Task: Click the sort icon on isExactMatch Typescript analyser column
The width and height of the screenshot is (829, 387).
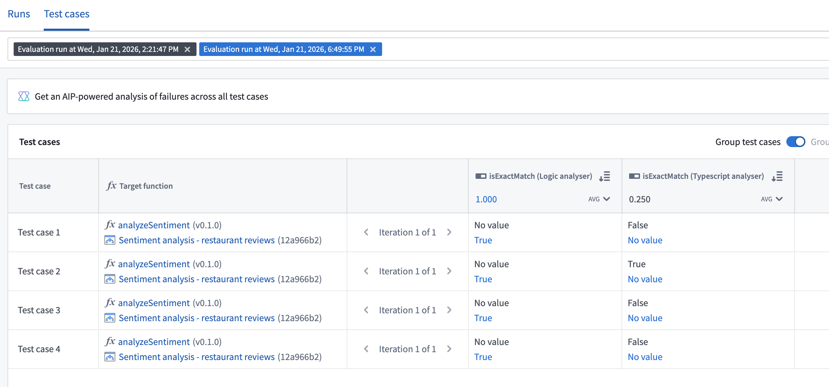Action: click(778, 176)
